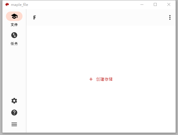The height and width of the screenshot is (135, 178).
Task: Click the maple leaf app icon
Action: (7, 4)
